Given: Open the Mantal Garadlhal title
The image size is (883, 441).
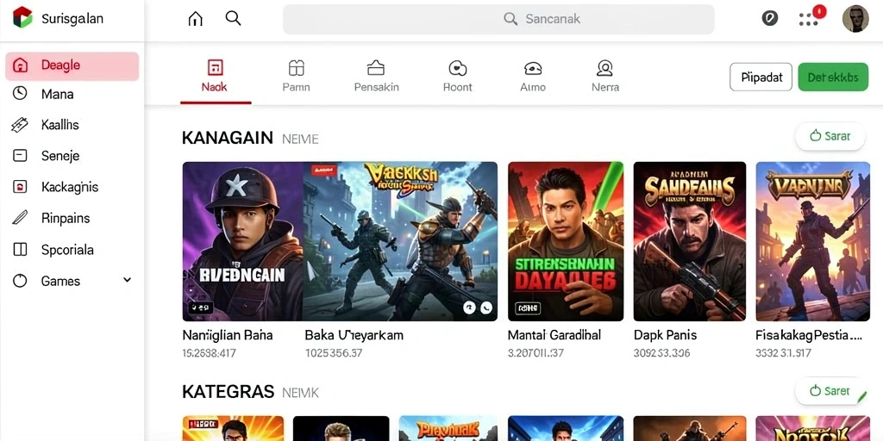Looking at the screenshot, I should [x=554, y=335].
